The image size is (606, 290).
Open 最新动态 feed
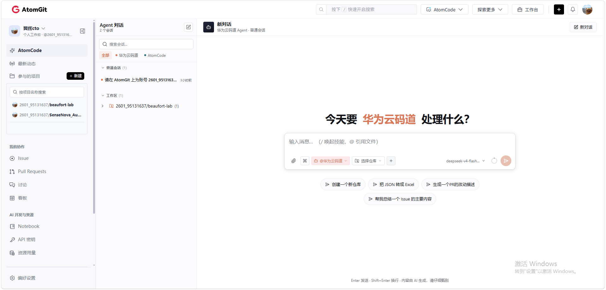point(47,64)
